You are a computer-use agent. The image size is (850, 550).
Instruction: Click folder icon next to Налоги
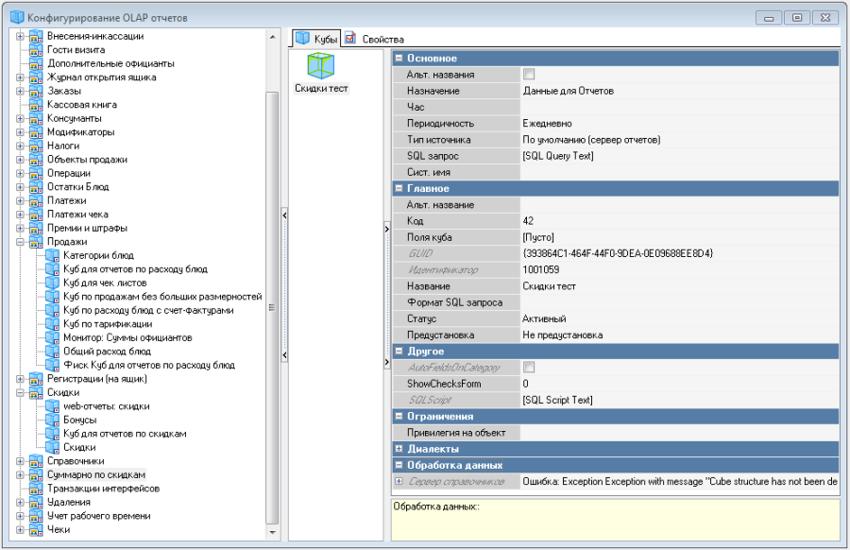36,146
